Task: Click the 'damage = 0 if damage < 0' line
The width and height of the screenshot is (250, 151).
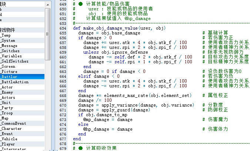Action: click(114, 71)
